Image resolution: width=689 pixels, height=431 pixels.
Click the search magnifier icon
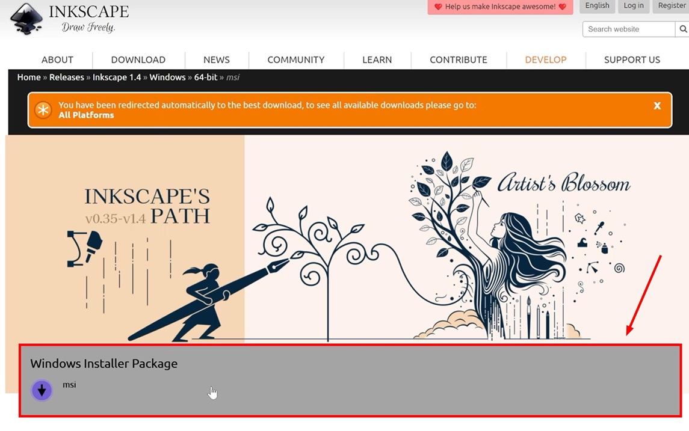pos(683,28)
